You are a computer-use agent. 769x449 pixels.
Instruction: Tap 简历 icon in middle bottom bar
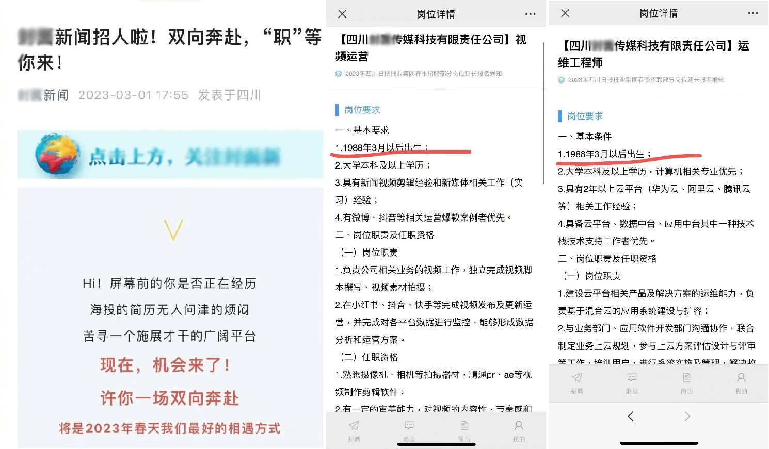(x=464, y=431)
